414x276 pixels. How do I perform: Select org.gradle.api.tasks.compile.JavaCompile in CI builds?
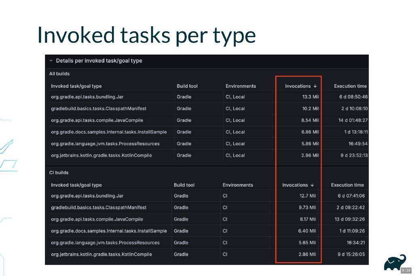coord(97,219)
